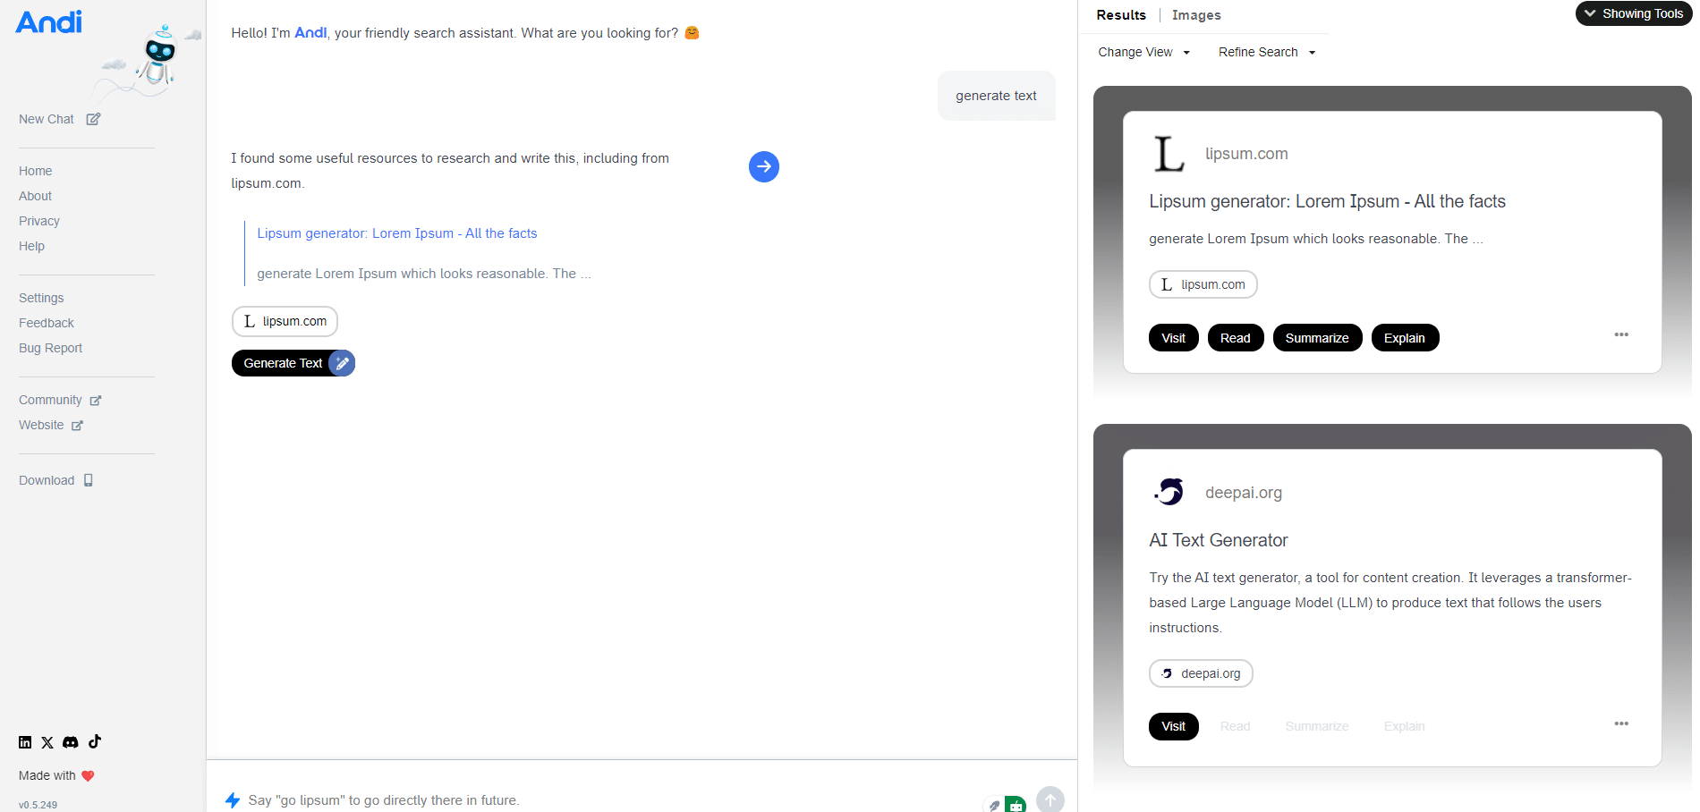Open the Lipsum generator link in chat

[x=396, y=233]
